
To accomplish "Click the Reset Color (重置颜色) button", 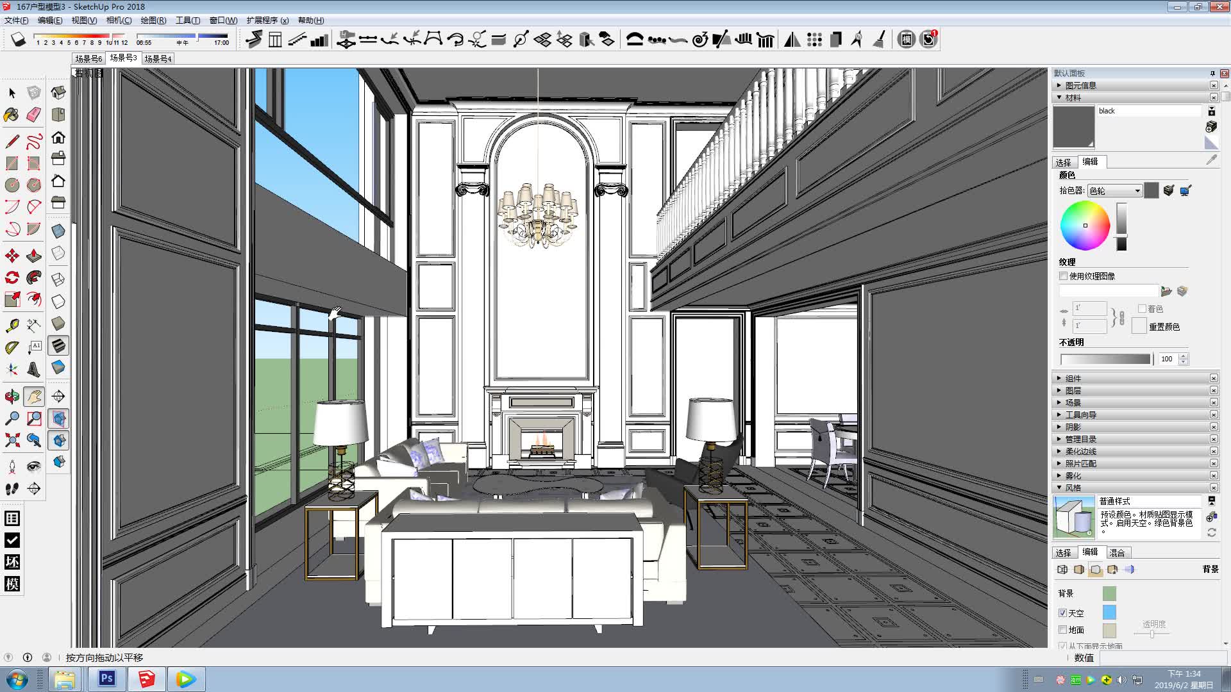I will [x=1139, y=326].
